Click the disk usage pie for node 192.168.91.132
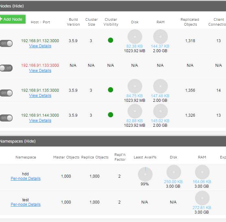Image resolution: width=226 pixels, height=222 pixels. tap(135, 37)
